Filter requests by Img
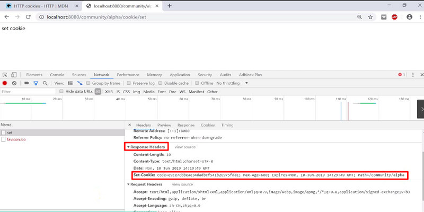Viewport: 424px width, 212px height. pyautogui.click(x=137, y=92)
